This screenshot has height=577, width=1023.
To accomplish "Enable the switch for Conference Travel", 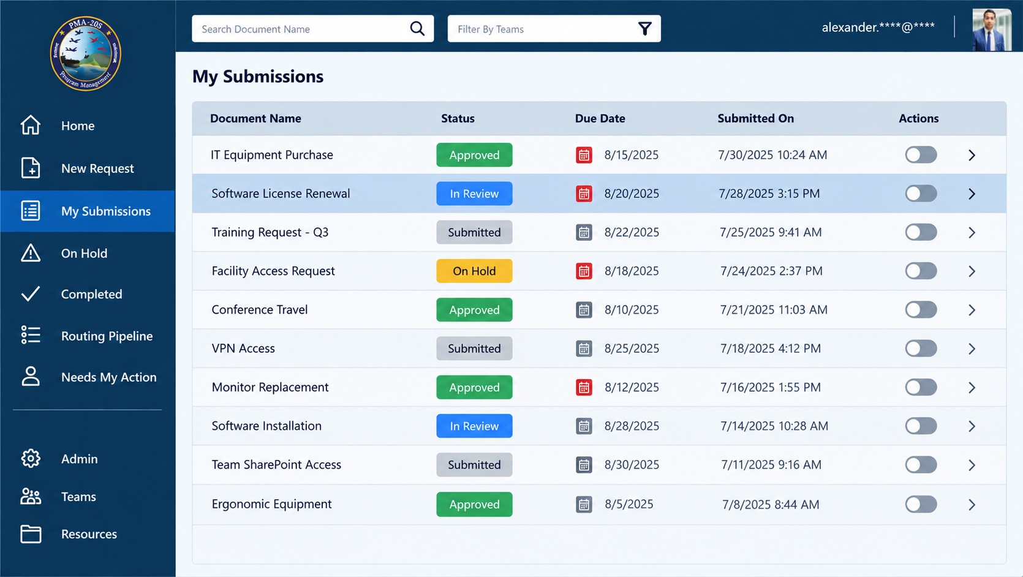I will [x=921, y=310].
